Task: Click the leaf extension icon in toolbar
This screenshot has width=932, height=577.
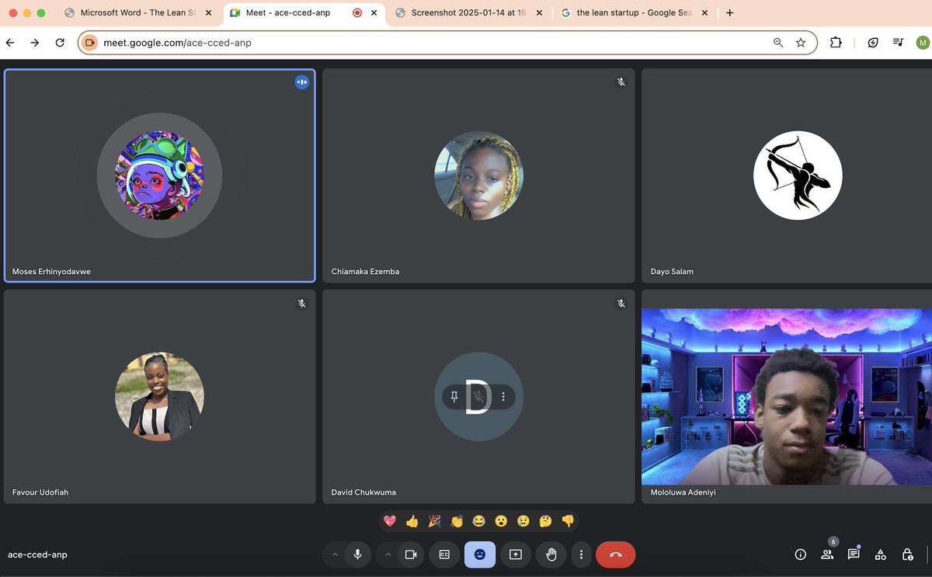Action: pyautogui.click(x=873, y=43)
